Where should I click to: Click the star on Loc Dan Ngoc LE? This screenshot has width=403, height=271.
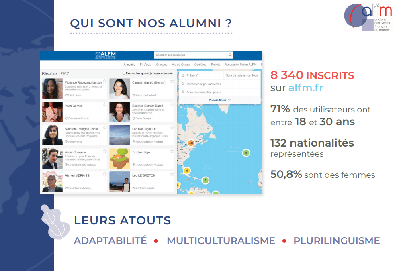click(x=172, y=128)
